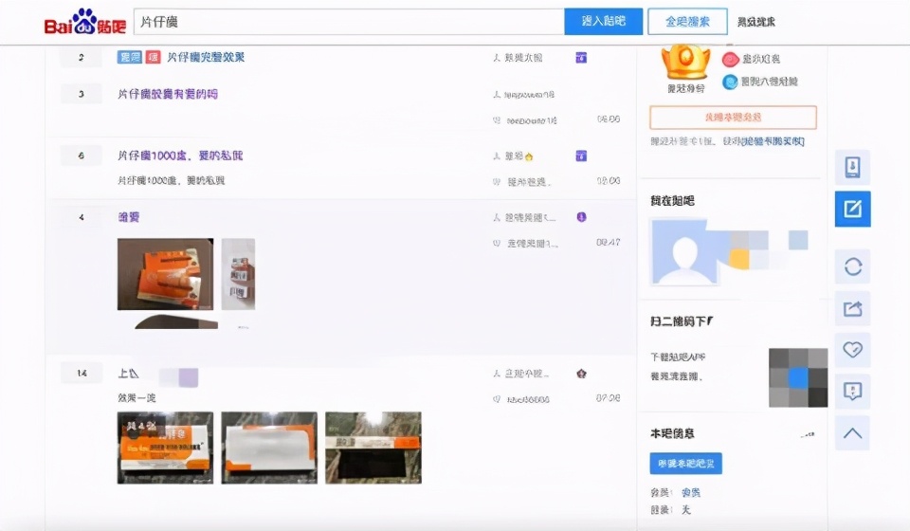910x531 pixels.
Task: Click the reply count box showing 4
Action: click(82, 217)
